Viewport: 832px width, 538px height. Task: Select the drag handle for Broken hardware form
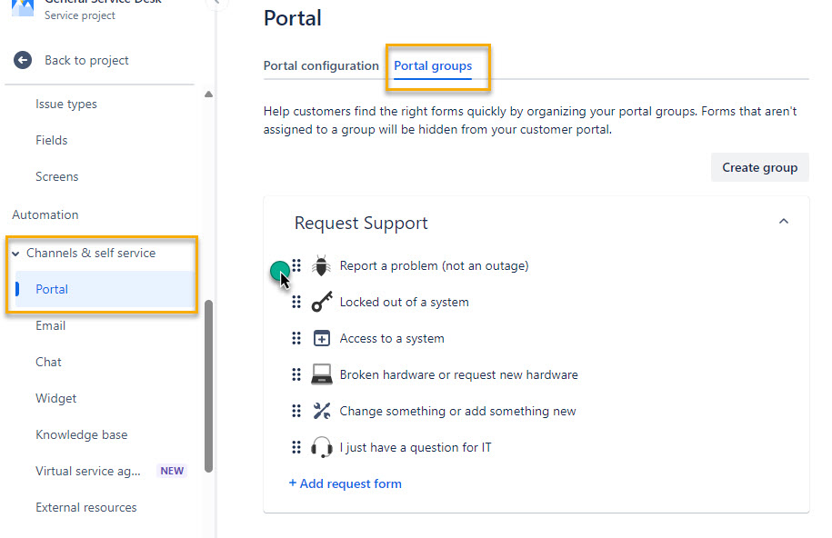296,374
